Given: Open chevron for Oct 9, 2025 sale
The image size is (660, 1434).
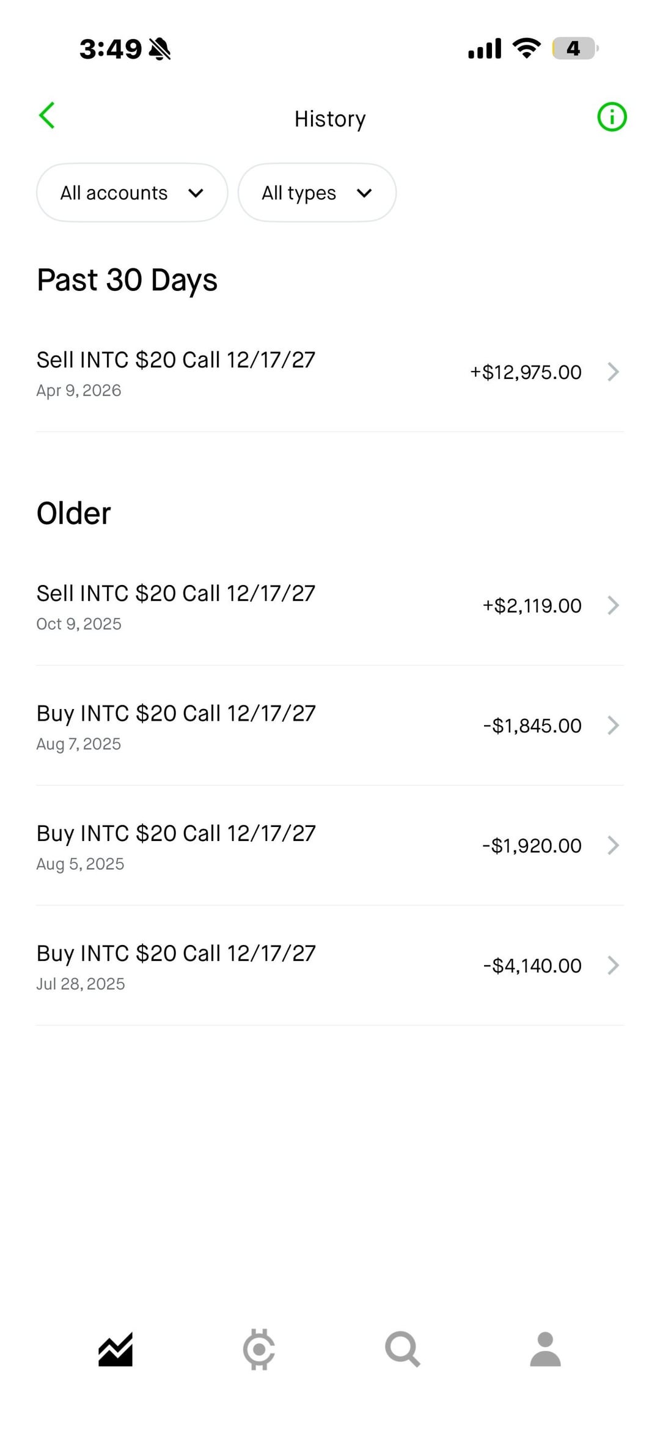Looking at the screenshot, I should [x=613, y=605].
